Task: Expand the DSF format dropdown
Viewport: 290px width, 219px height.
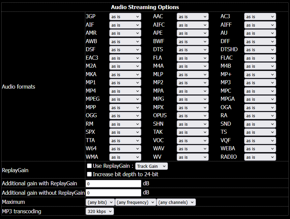Action: [125, 50]
